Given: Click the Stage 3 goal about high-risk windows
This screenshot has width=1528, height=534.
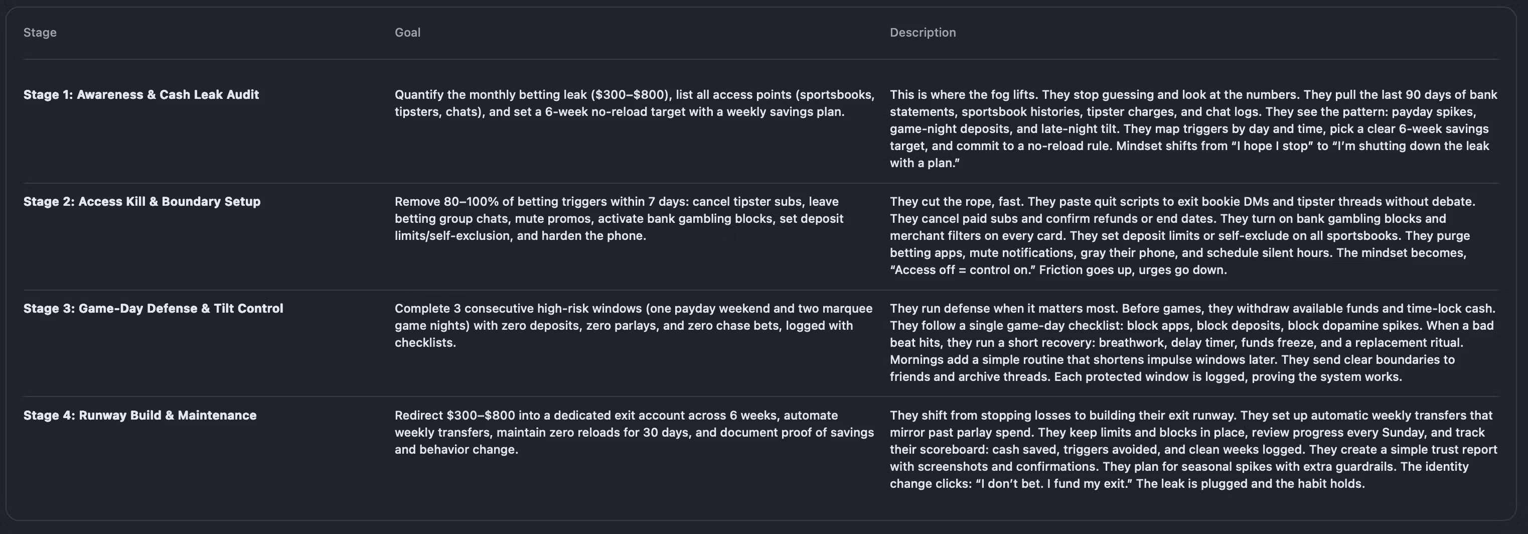Looking at the screenshot, I should coord(633,325).
